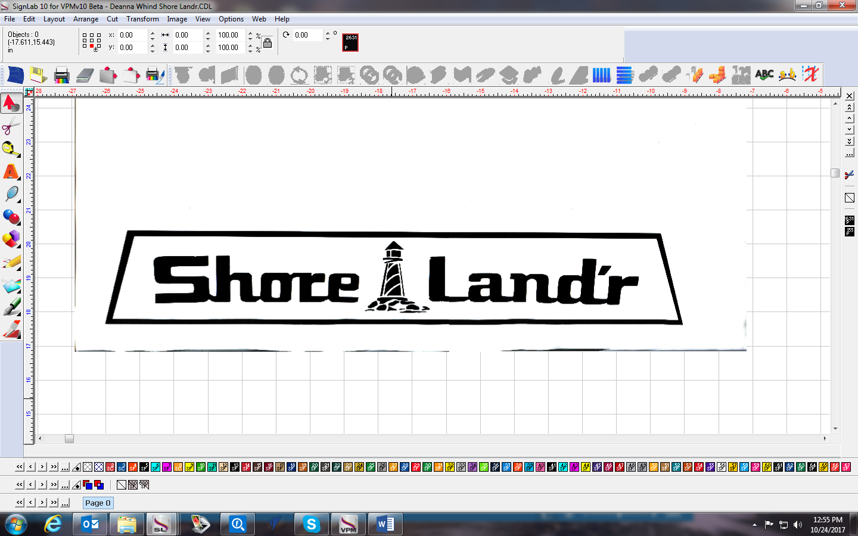Image resolution: width=858 pixels, height=536 pixels.
Task: Click the ABC spell check icon
Action: (764, 75)
